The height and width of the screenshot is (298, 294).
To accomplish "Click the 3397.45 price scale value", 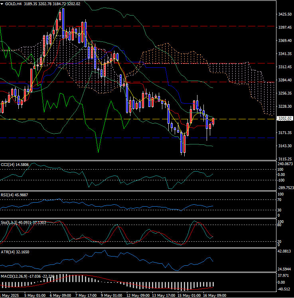I will (x=285, y=28).
